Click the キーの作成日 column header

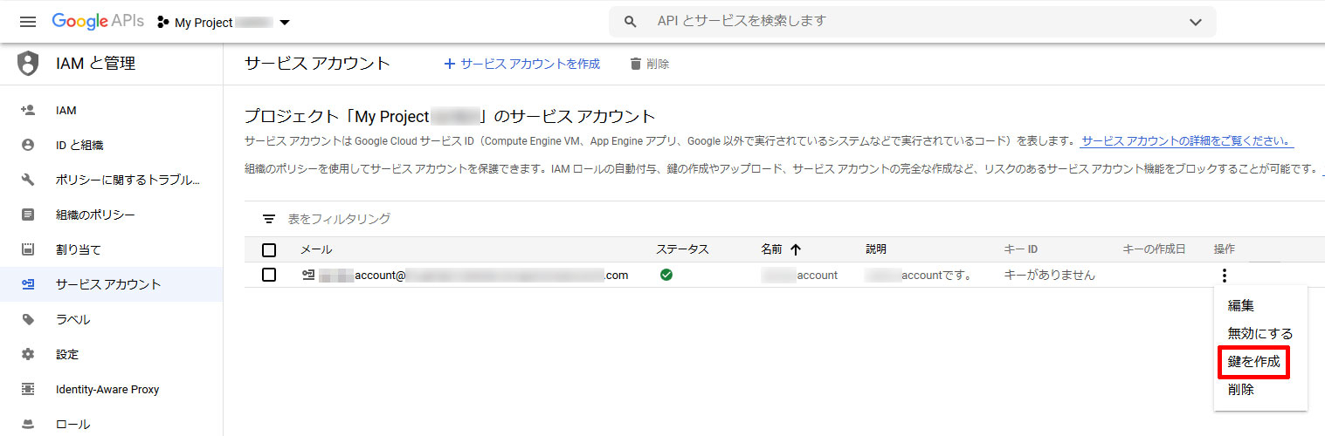(1154, 249)
